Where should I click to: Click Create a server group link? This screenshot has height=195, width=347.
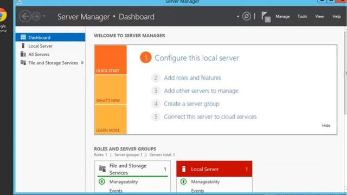click(191, 104)
